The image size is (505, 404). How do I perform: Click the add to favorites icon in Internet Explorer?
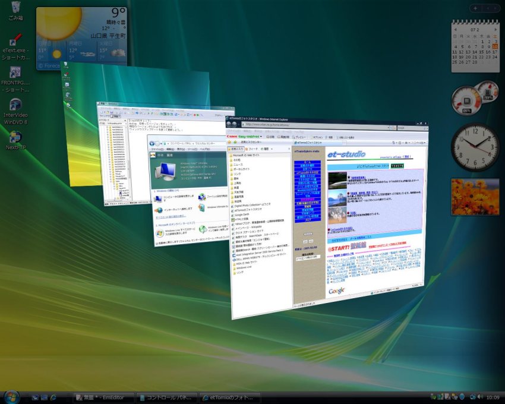coord(235,142)
